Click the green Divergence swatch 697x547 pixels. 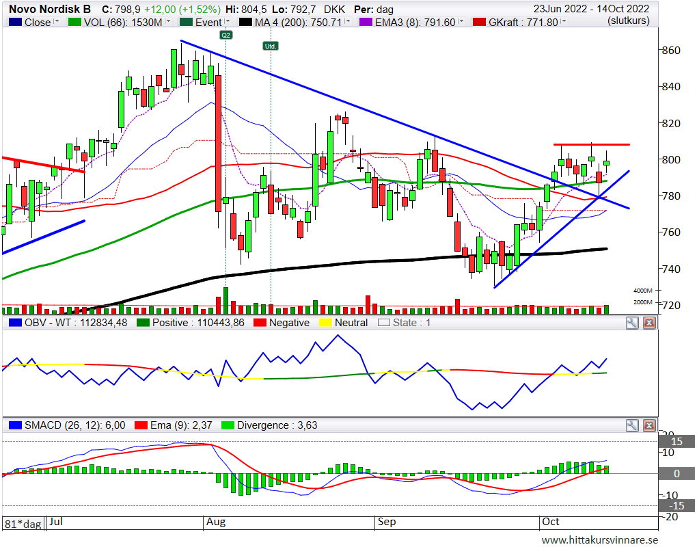[x=228, y=425]
